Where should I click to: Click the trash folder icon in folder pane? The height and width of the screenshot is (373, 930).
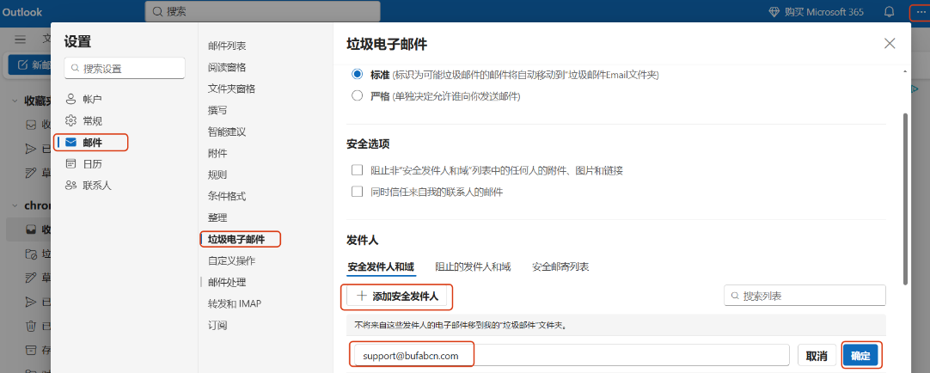(x=31, y=326)
